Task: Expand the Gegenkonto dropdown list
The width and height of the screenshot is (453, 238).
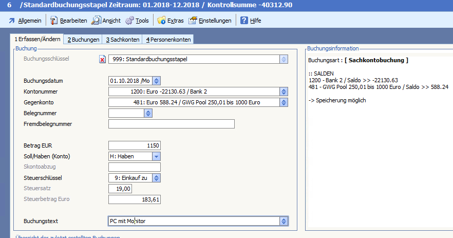Action: click(283, 102)
